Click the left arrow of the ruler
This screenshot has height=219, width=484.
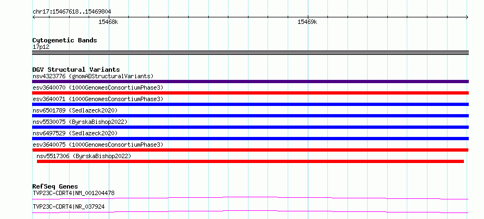click(x=34, y=17)
